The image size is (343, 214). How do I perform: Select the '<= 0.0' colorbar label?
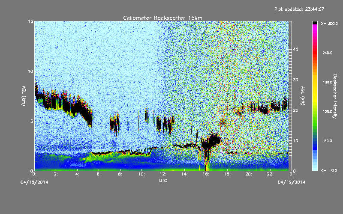(x=329, y=170)
